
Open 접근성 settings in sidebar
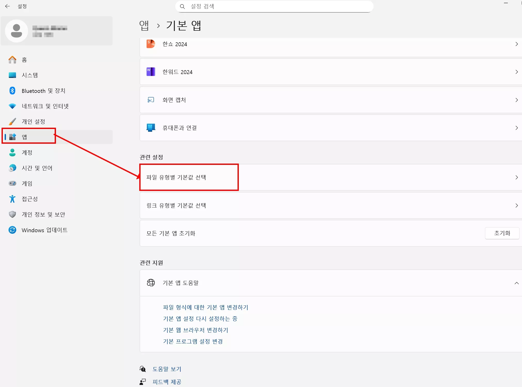(29, 199)
